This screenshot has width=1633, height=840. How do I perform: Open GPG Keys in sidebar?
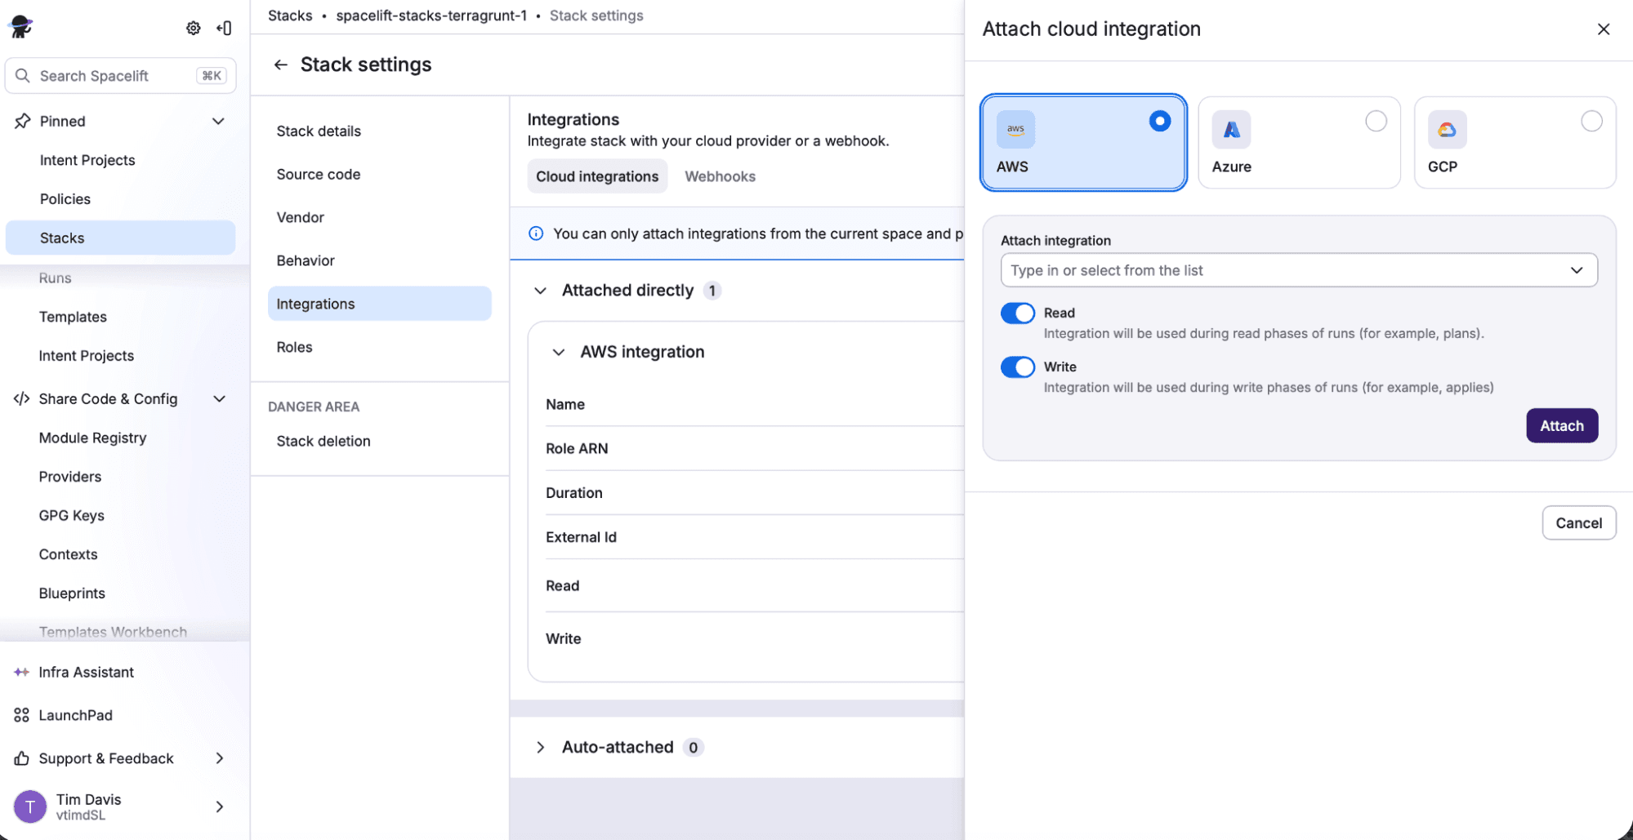[72, 515]
